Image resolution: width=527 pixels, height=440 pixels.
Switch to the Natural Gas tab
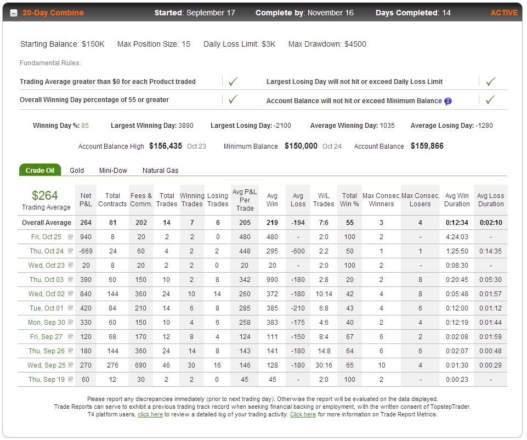(160, 171)
